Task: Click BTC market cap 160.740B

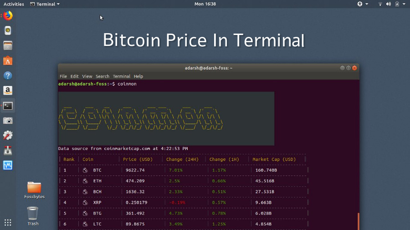Action: 266,170
